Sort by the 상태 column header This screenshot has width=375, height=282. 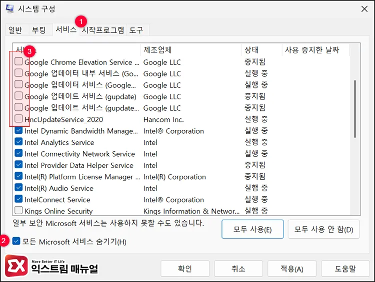(262, 50)
